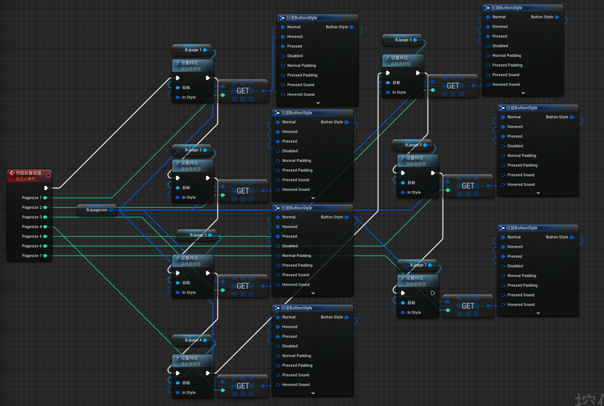
Task: Select the GET node beside BJpage 2's 设置样式
Action: [x=243, y=191]
